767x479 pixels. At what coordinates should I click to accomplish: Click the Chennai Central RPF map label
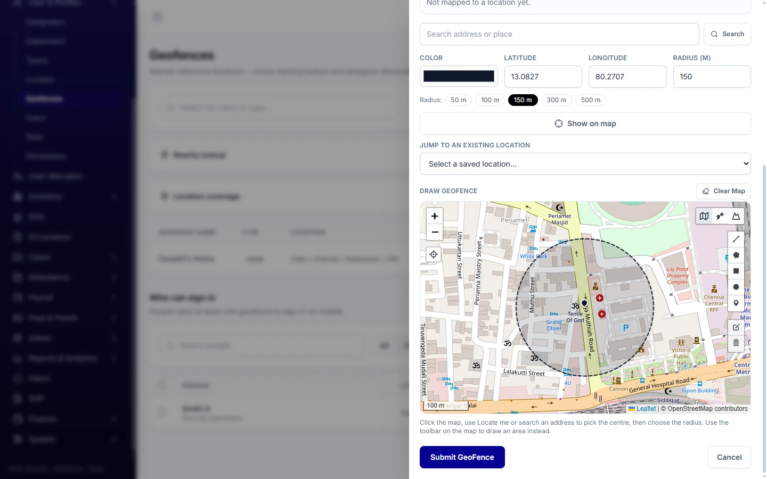[714, 303]
